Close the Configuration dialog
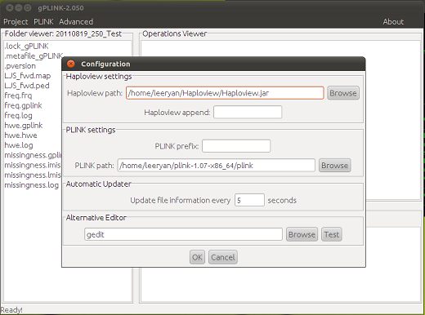This screenshot has height=315, width=425. click(71, 64)
